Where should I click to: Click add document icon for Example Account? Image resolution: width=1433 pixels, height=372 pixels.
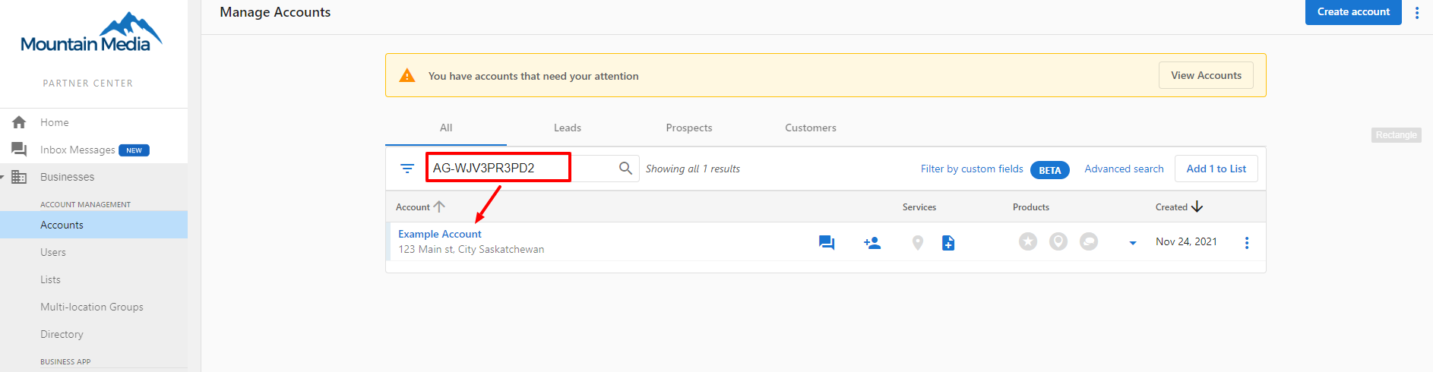click(948, 243)
